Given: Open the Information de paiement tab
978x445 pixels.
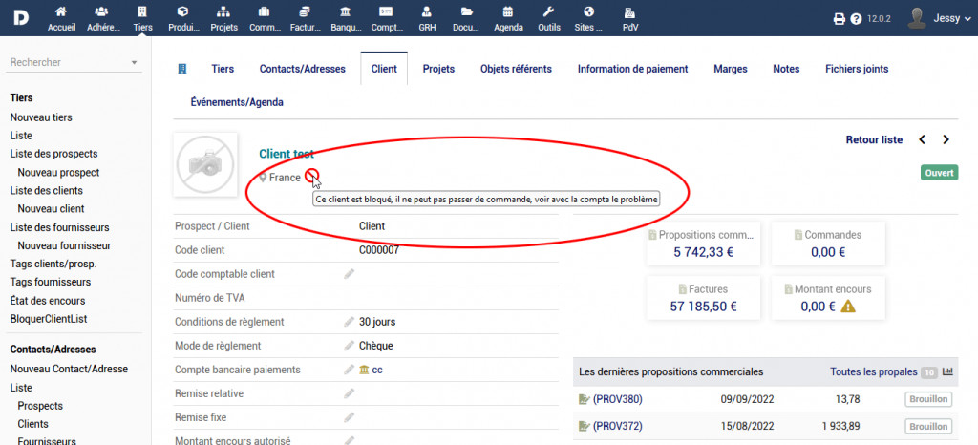Looking at the screenshot, I should coord(632,69).
